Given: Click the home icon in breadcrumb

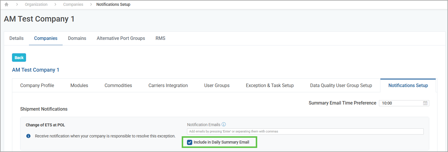Looking at the screenshot, I should pyautogui.click(x=6, y=4).
